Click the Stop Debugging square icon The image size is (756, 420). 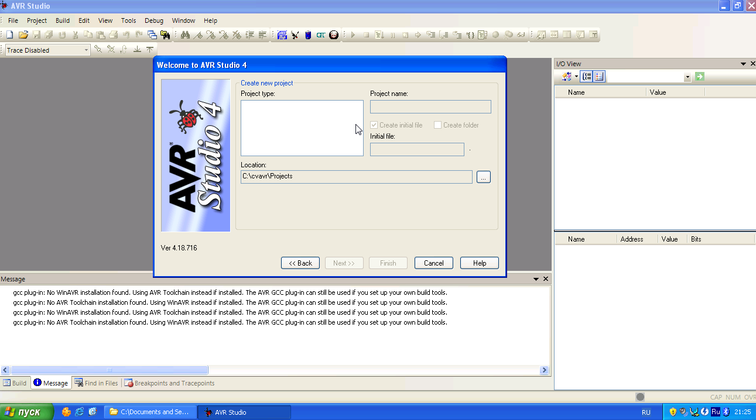point(366,35)
